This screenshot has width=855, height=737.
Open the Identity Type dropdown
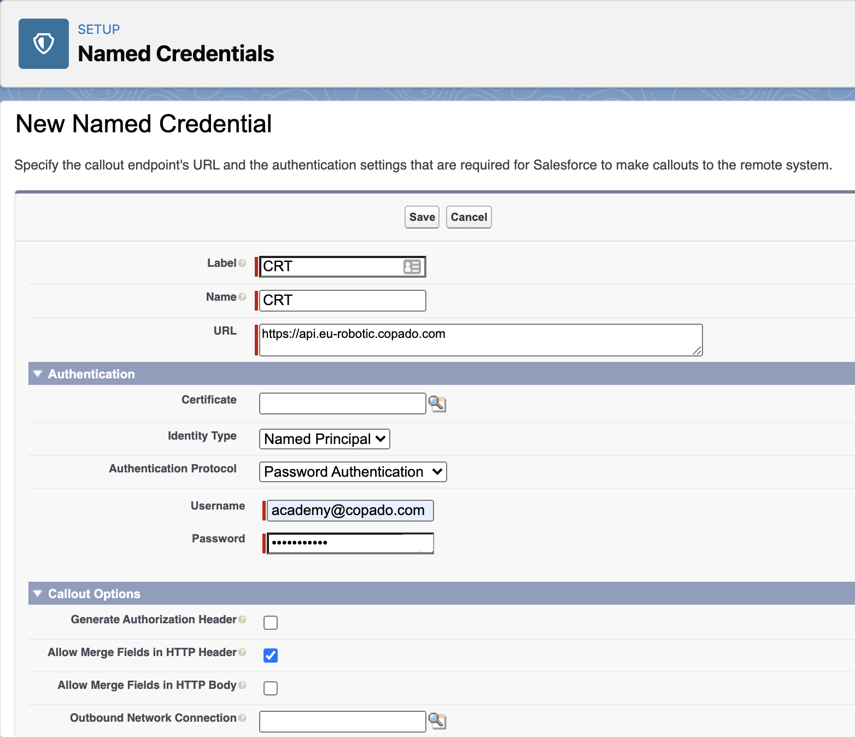pyautogui.click(x=325, y=439)
